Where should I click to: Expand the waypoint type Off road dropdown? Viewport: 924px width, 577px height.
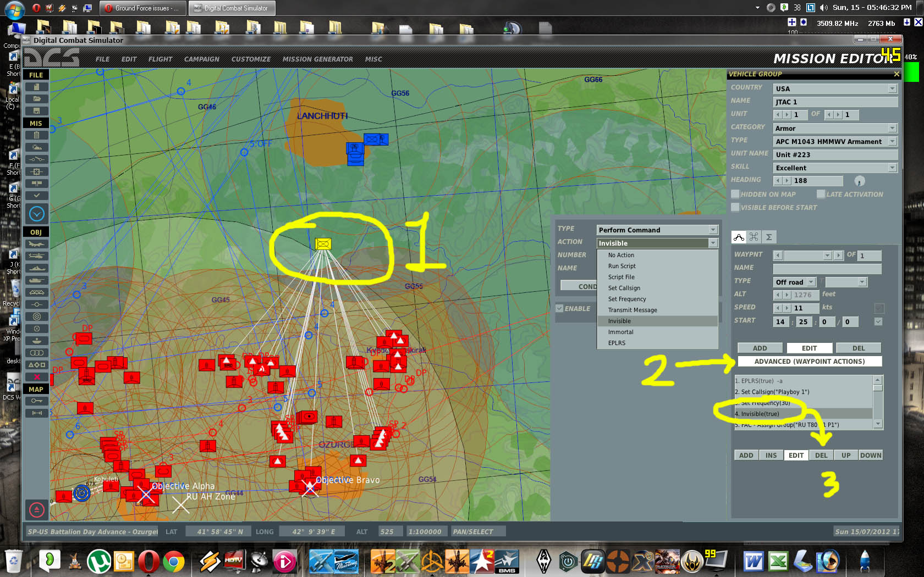(x=794, y=282)
